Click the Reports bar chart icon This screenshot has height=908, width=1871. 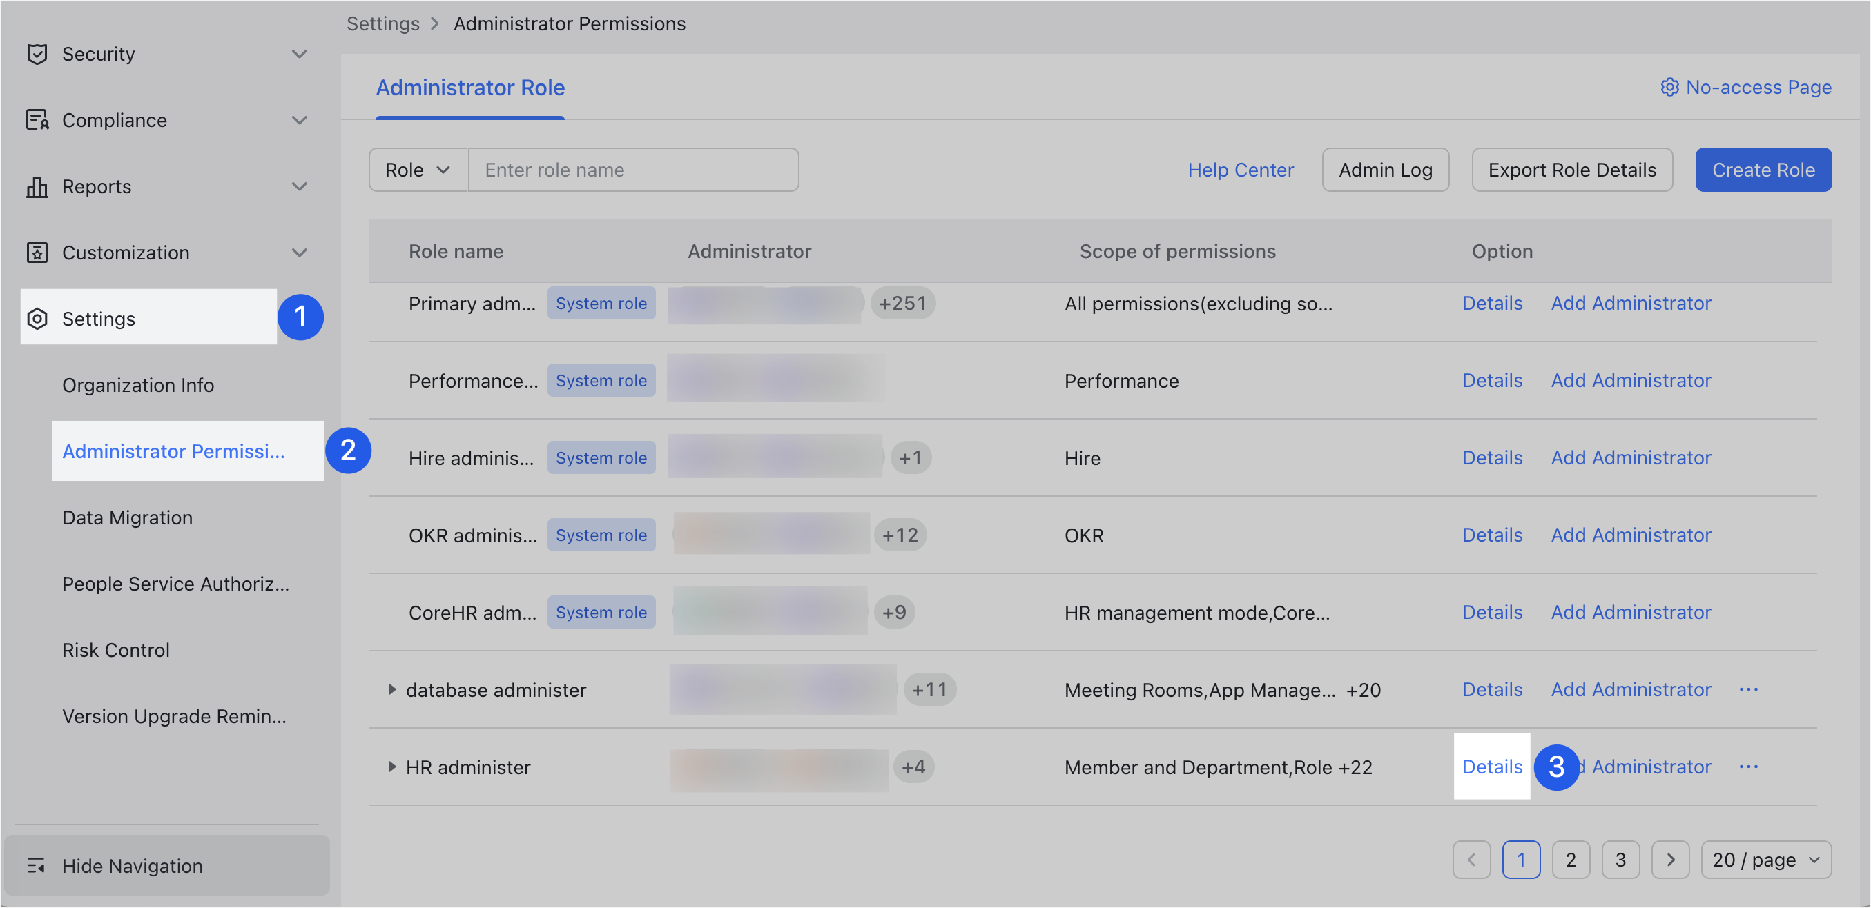[x=37, y=186]
